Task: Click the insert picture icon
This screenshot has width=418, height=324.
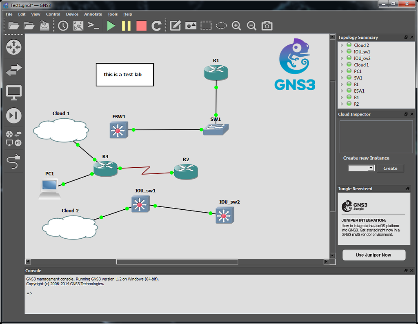Action: click(x=191, y=26)
